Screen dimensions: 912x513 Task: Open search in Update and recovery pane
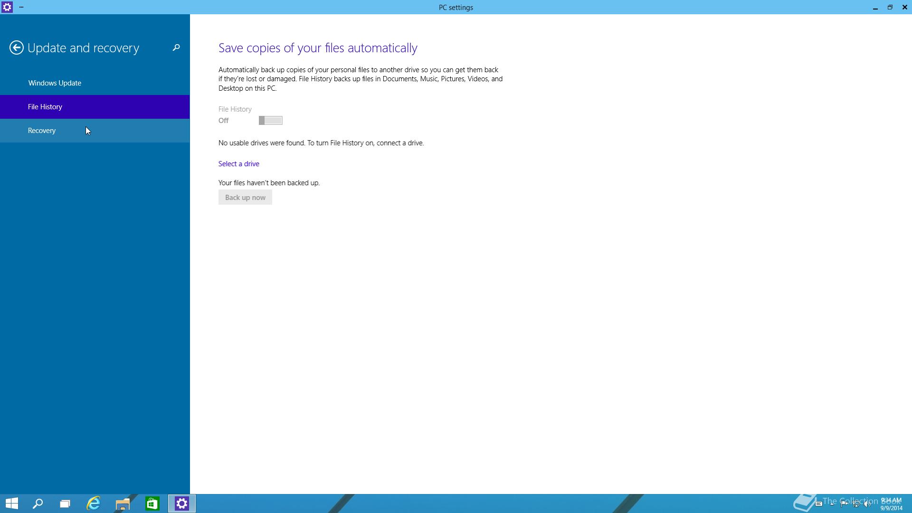point(176,47)
